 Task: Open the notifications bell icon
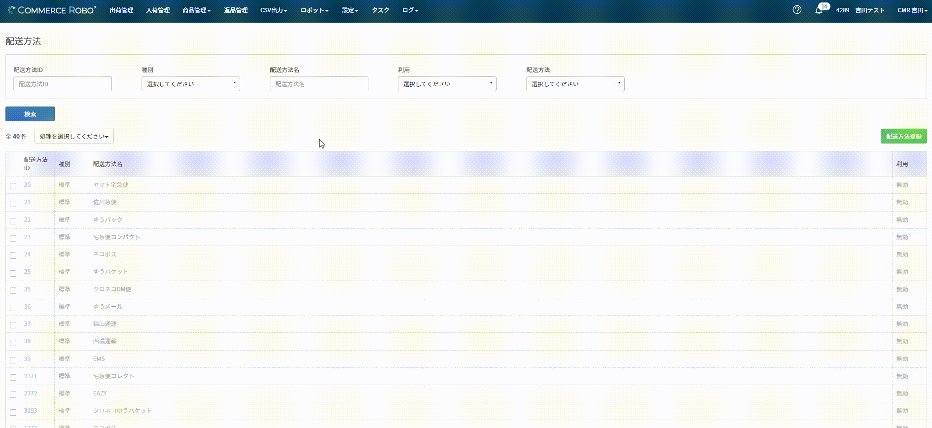pos(819,10)
